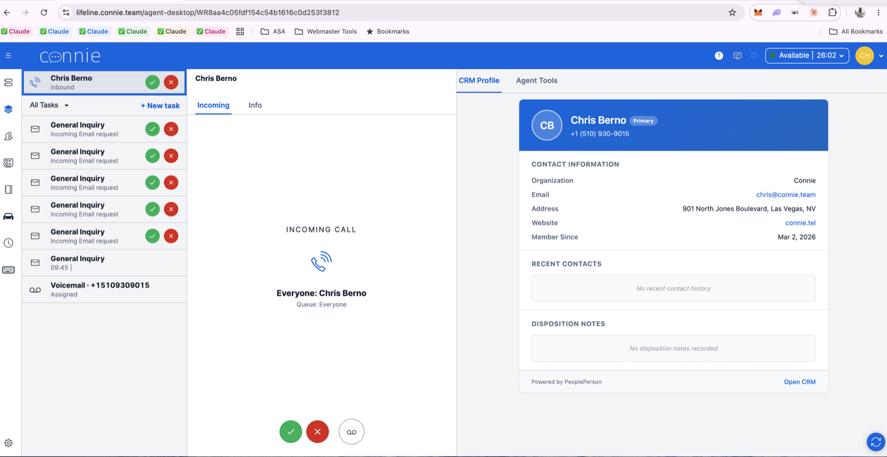Bookmark this page with the star icon
The image size is (887, 457).
point(732,12)
